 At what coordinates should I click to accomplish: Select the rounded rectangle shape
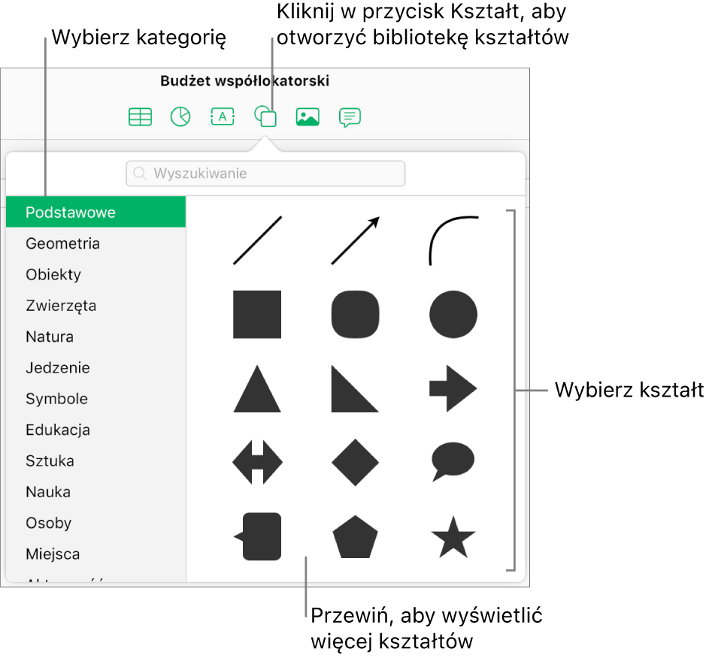[x=355, y=315]
